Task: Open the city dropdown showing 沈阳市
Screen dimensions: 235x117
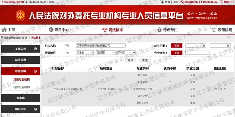Action: (x=106, y=53)
